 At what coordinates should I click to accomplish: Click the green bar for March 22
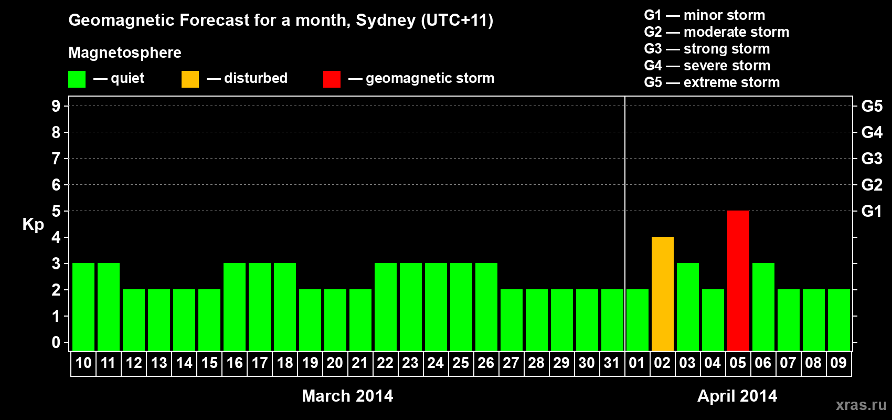point(386,307)
